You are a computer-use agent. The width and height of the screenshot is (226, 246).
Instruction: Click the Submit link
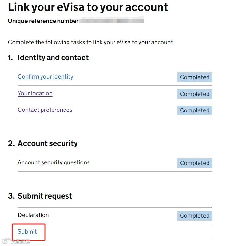(27, 232)
